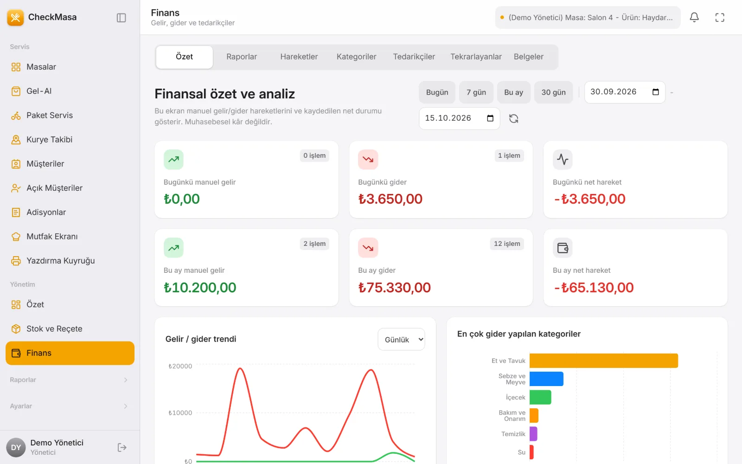Open Gel-Al section

coord(70,91)
